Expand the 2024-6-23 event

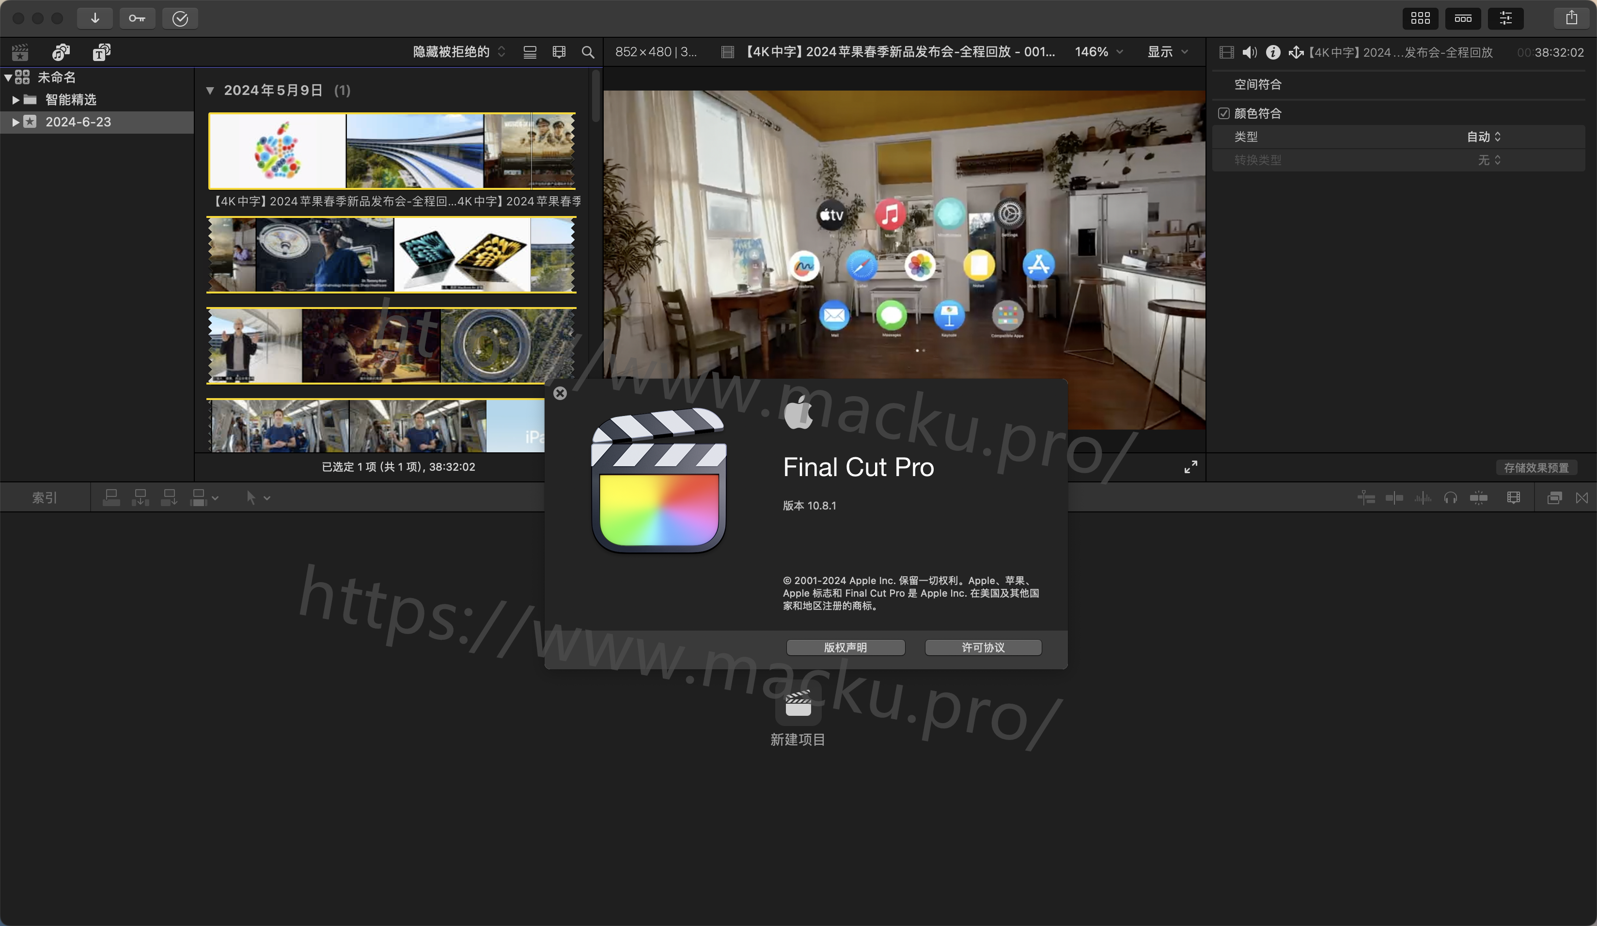[x=16, y=122]
